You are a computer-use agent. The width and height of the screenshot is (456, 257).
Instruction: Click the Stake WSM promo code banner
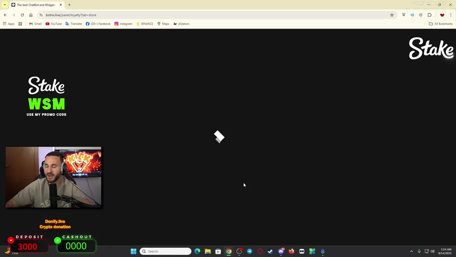coord(46,96)
